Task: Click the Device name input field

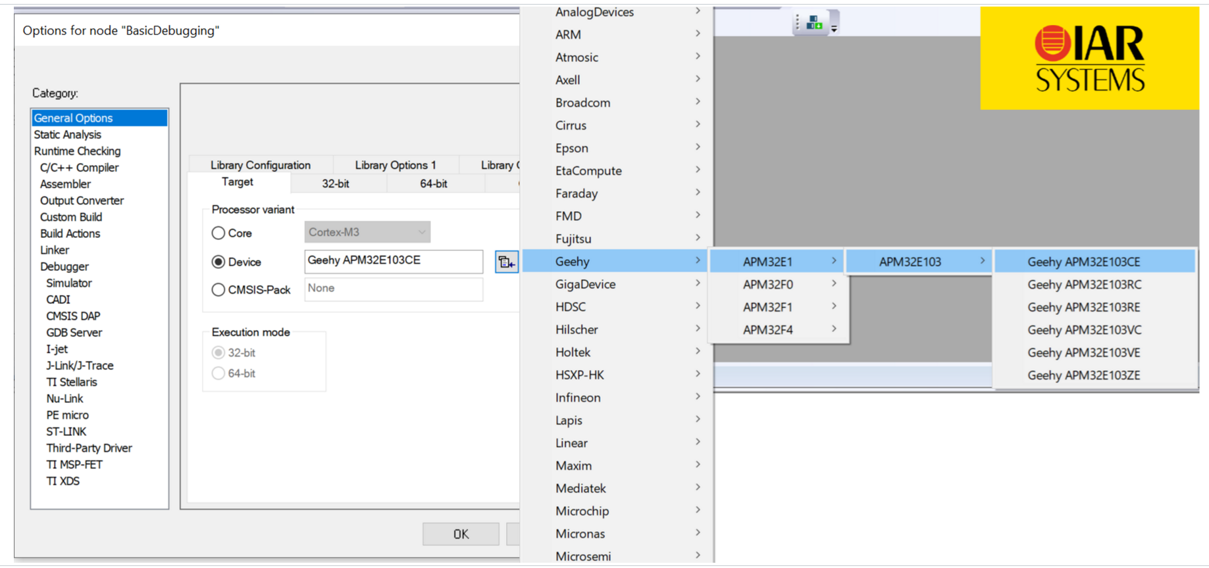Action: pos(394,261)
